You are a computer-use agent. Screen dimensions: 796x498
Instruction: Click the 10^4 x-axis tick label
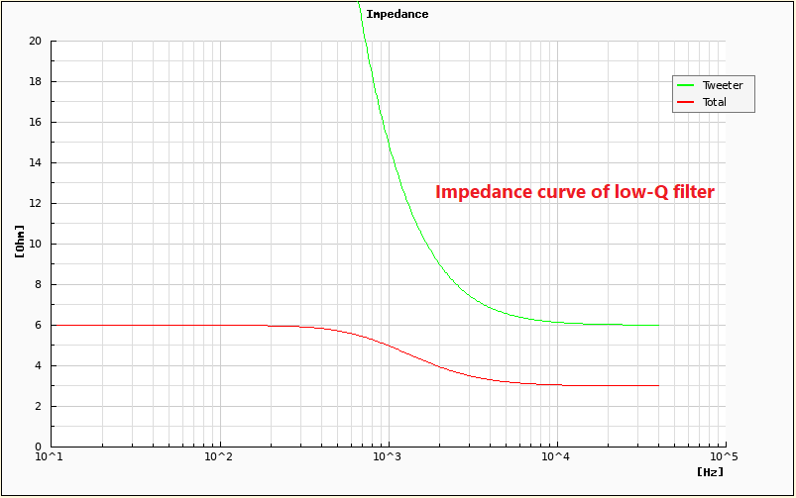(554, 456)
